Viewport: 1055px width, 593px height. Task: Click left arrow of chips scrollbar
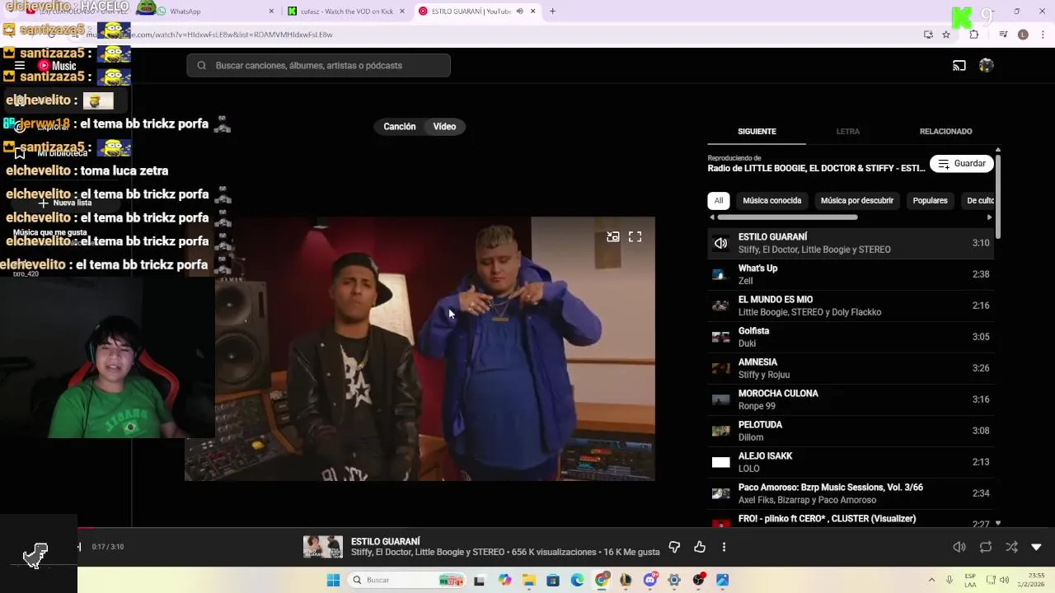[x=712, y=217]
